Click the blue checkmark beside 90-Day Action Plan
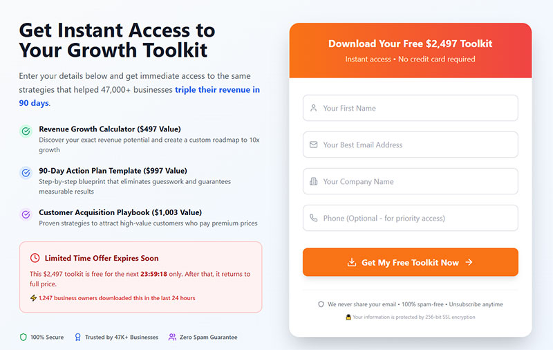553x350 pixels. (26, 173)
